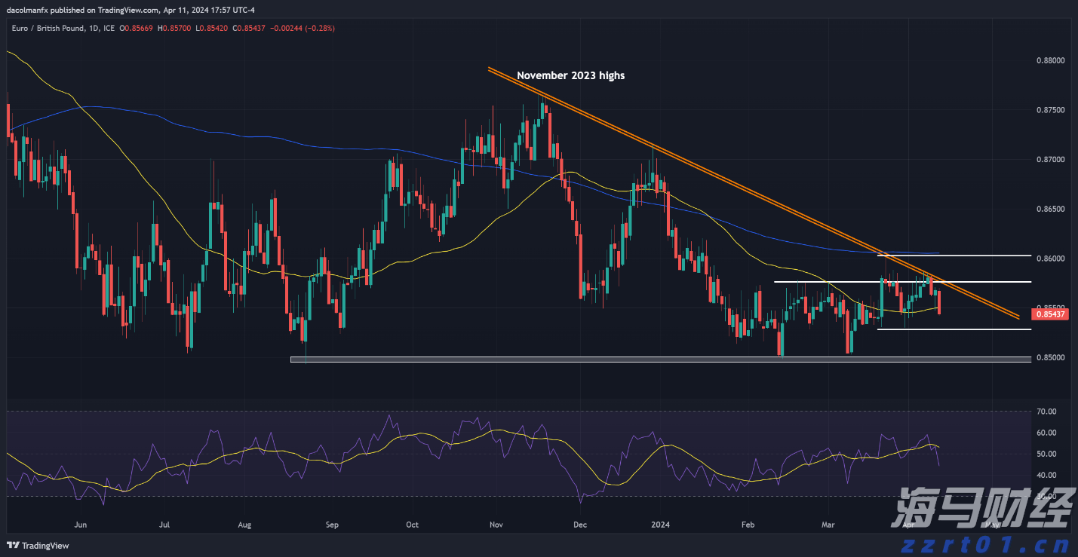Image resolution: width=1078 pixels, height=557 pixels.
Task: Click the 0.87000 price axis label
Action: (x=1049, y=160)
